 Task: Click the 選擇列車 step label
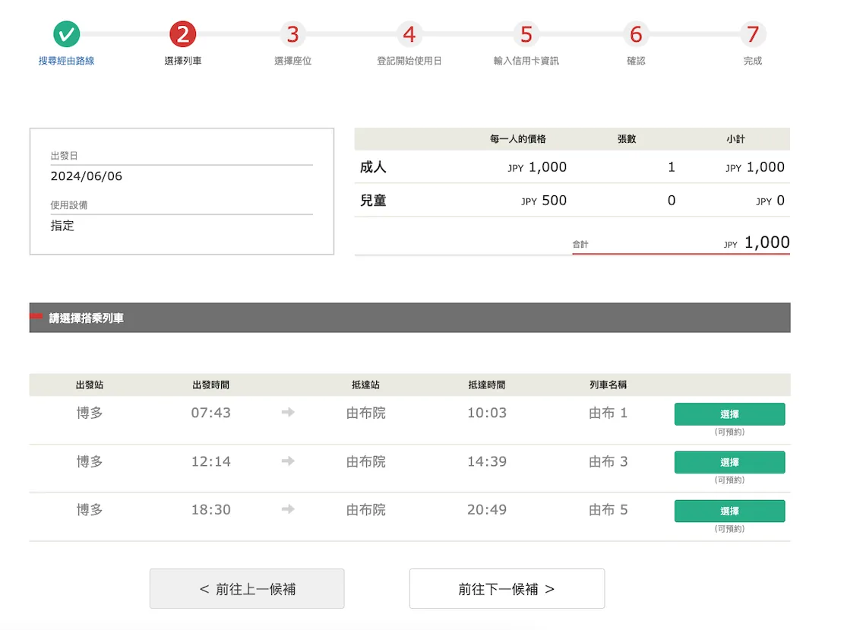[183, 61]
